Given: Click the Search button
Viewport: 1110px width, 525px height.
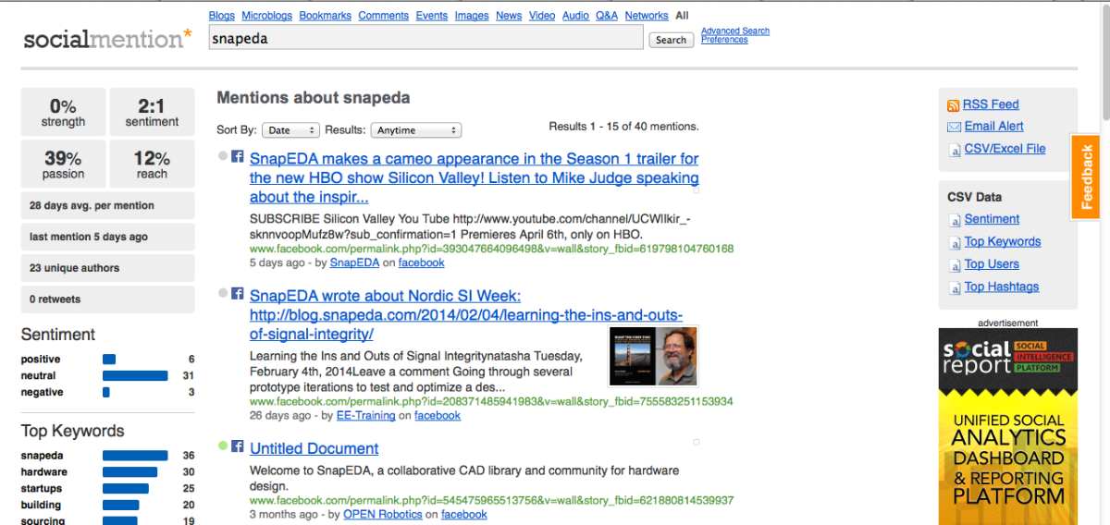Looking at the screenshot, I should pyautogui.click(x=672, y=40).
